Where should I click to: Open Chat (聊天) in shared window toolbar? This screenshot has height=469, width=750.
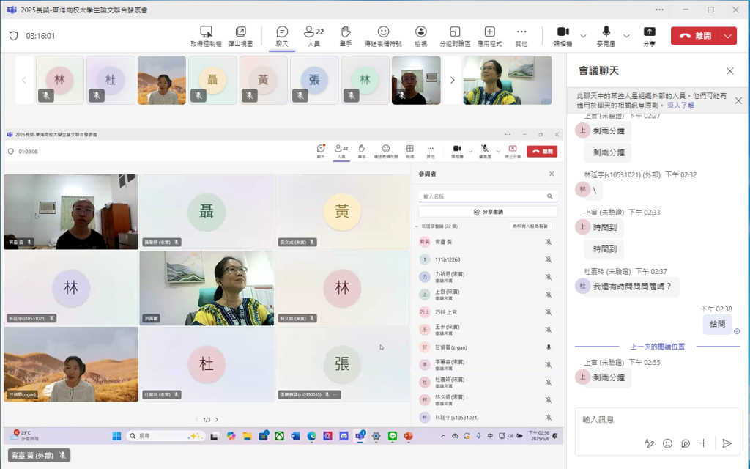click(x=321, y=151)
